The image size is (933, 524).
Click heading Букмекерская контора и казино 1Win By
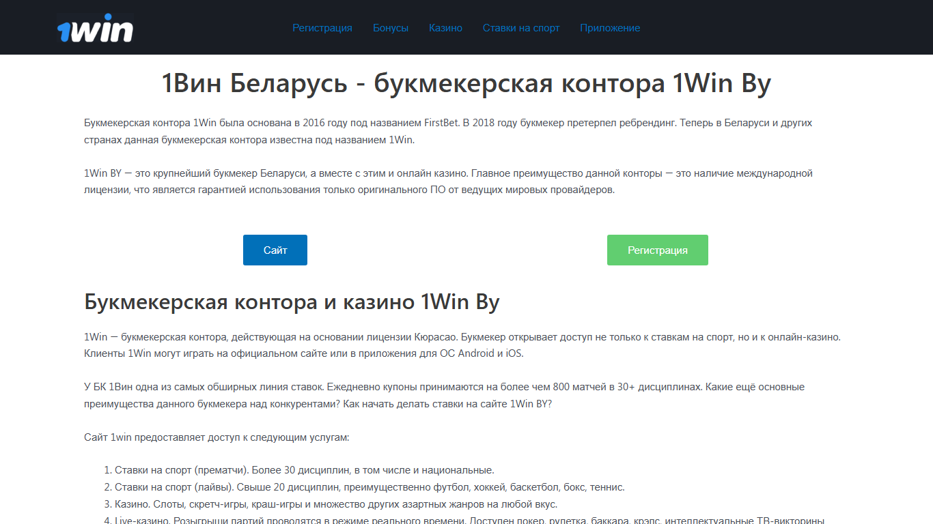[292, 302]
